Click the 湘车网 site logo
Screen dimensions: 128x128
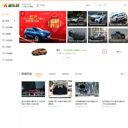pyautogui.click(x=11, y=5)
